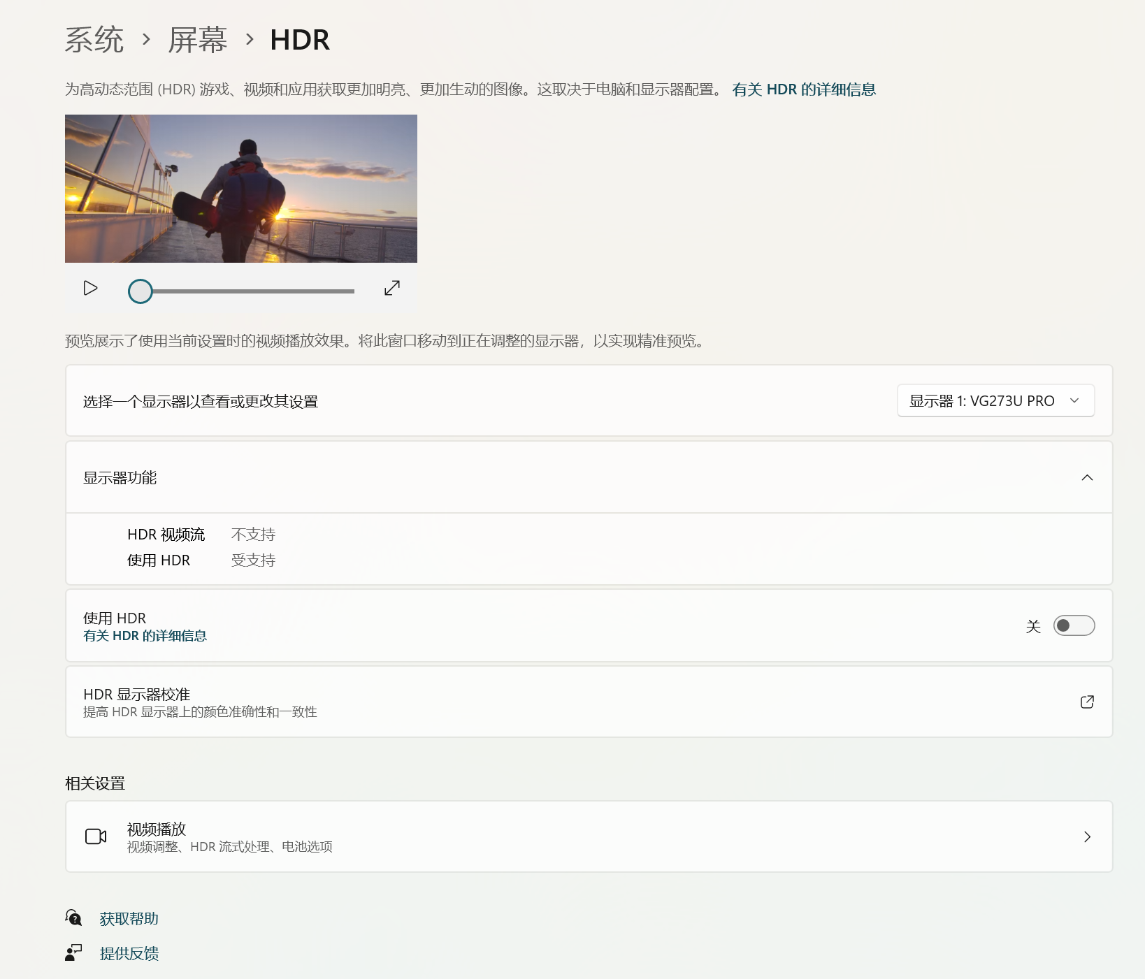
Task: Open the 获取帮助 help link
Action: point(129,918)
